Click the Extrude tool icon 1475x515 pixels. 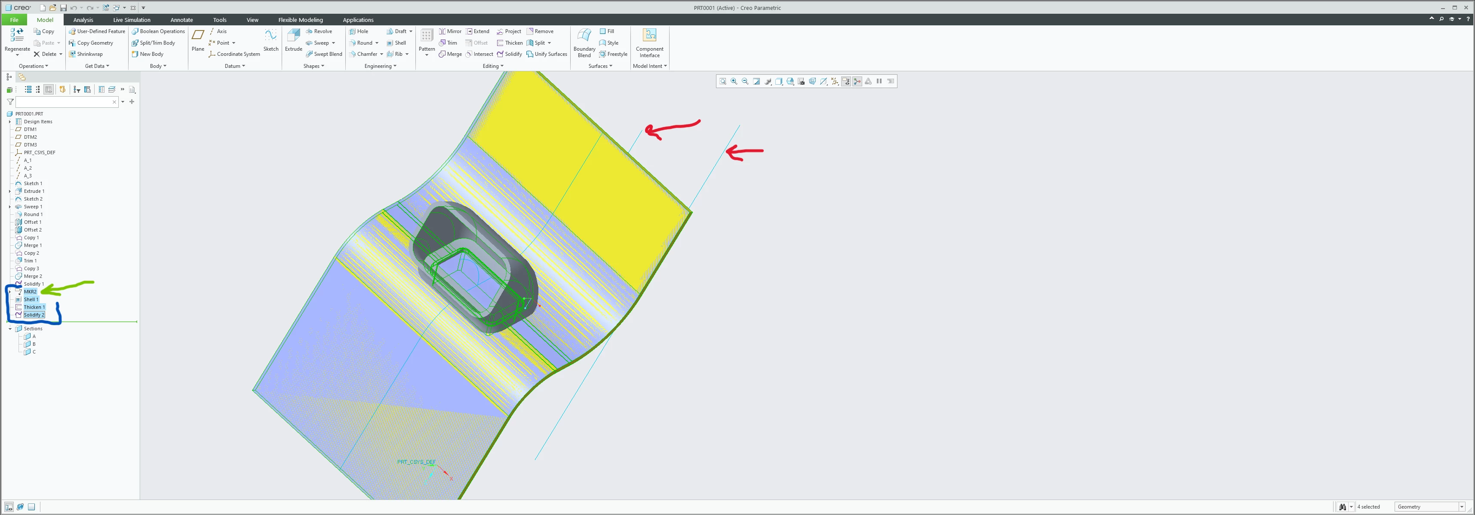click(x=293, y=37)
